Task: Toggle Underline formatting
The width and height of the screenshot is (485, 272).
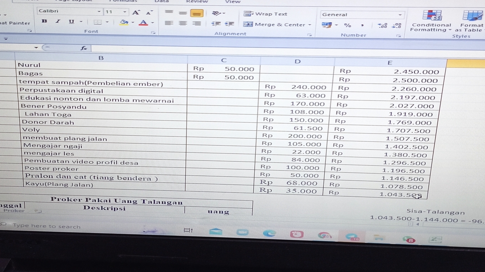Action: [71, 22]
